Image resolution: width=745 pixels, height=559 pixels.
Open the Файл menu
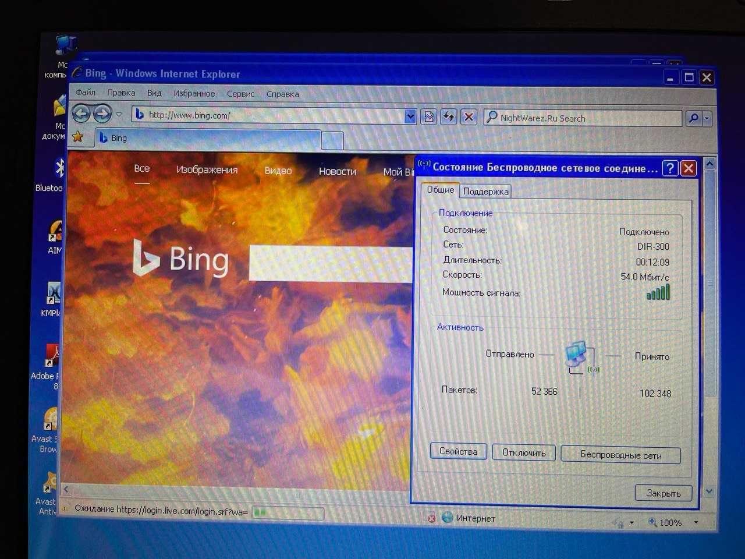point(86,92)
